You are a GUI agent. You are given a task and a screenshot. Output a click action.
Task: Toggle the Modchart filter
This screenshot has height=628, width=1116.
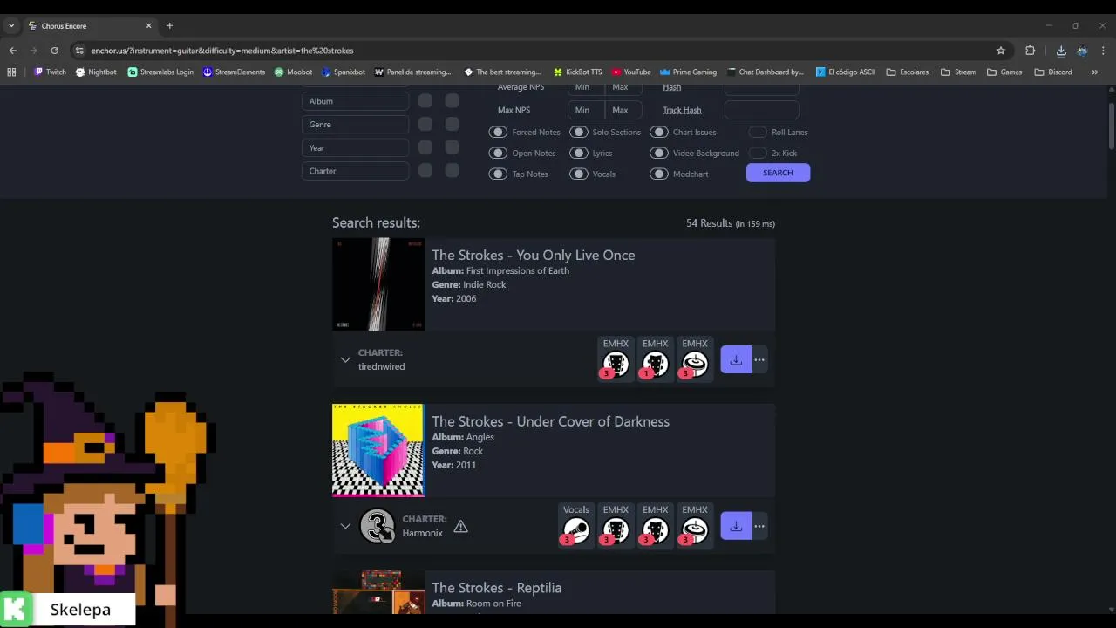coord(659,174)
